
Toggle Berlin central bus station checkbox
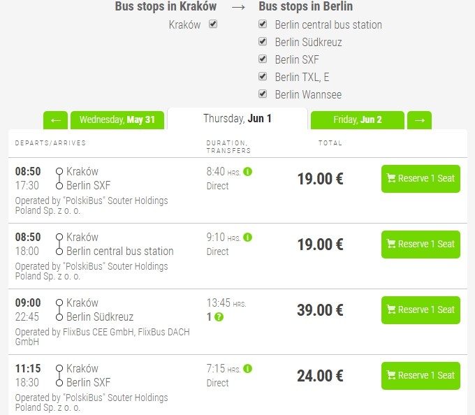tap(263, 24)
